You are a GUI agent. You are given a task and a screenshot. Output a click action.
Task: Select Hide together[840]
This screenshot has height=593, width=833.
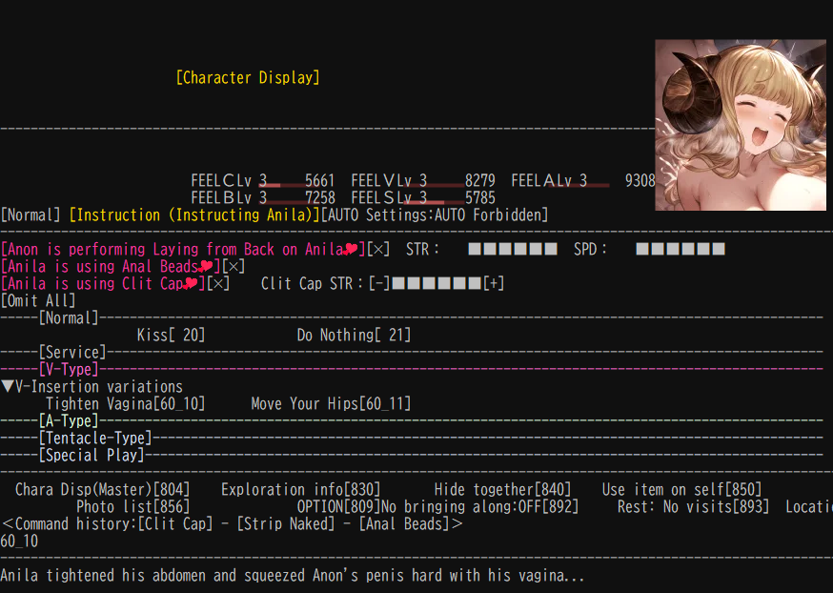(502, 489)
